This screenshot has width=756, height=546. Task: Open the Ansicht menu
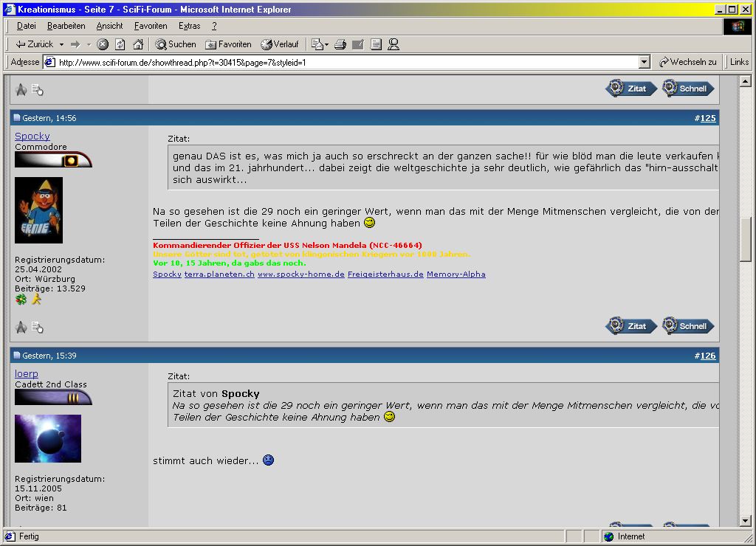[109, 26]
